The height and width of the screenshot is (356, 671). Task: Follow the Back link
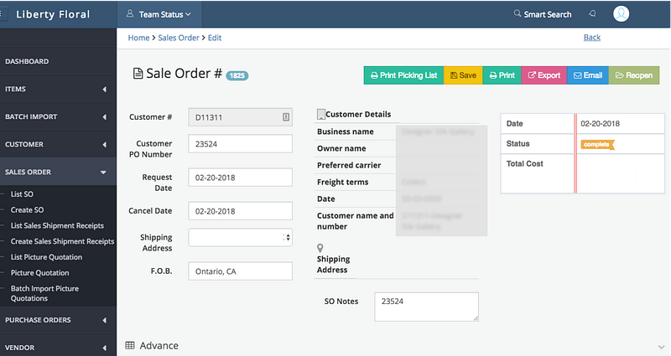tap(591, 38)
